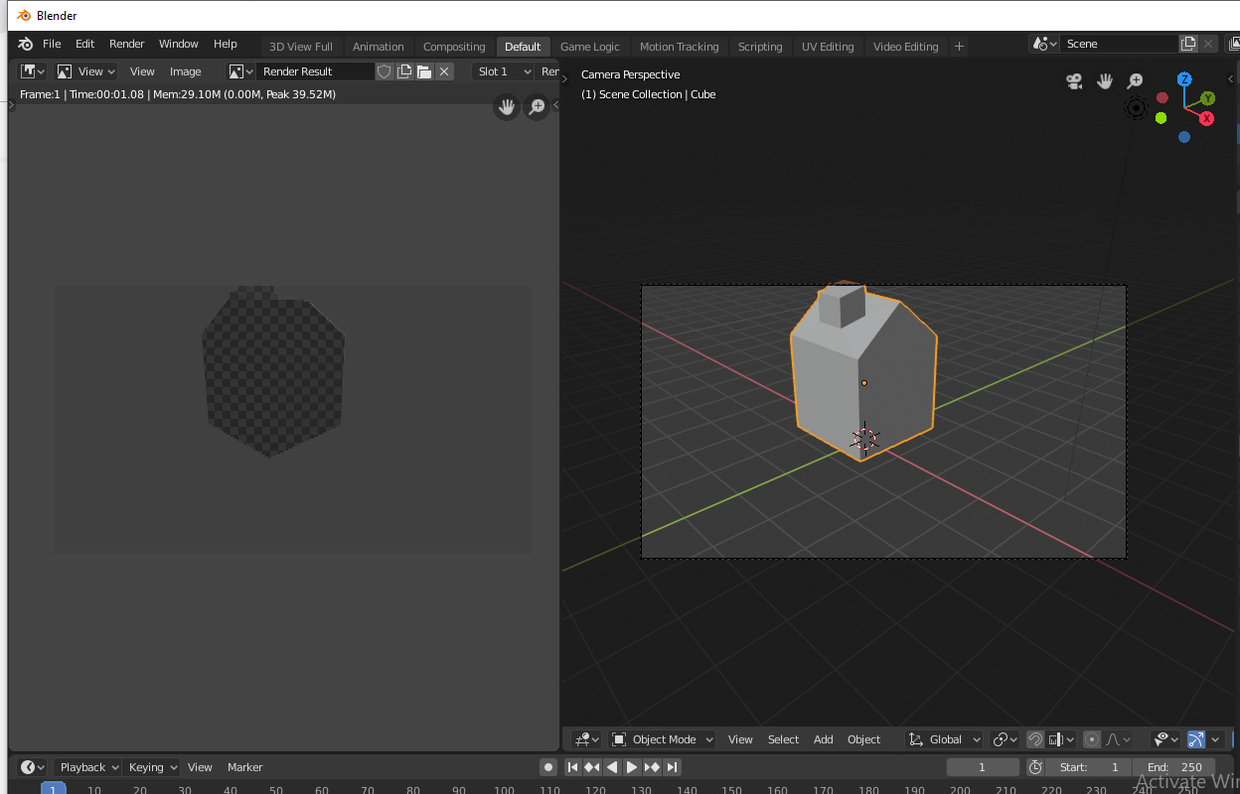Switch to the Game Logic workspace tab
This screenshot has height=794, width=1240.
coord(590,47)
